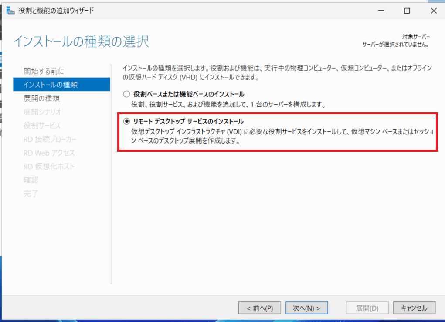Image resolution: width=445 pixels, height=322 pixels.
Task: Click the wizard icon in the title bar
Action: click(x=10, y=10)
